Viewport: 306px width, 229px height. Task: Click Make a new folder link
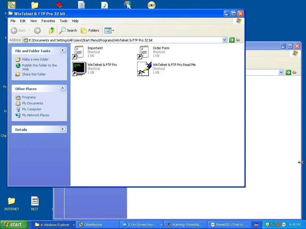[x=35, y=59]
